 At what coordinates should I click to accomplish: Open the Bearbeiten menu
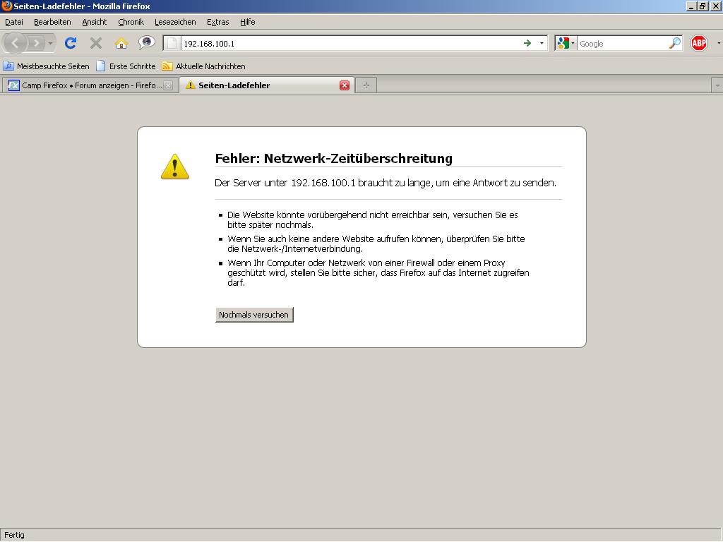(52, 22)
